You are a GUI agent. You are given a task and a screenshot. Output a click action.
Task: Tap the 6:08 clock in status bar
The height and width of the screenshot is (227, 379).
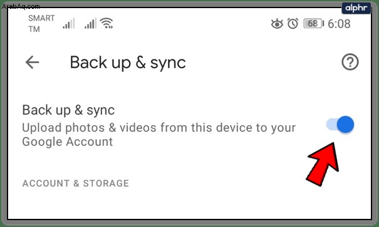339,24
